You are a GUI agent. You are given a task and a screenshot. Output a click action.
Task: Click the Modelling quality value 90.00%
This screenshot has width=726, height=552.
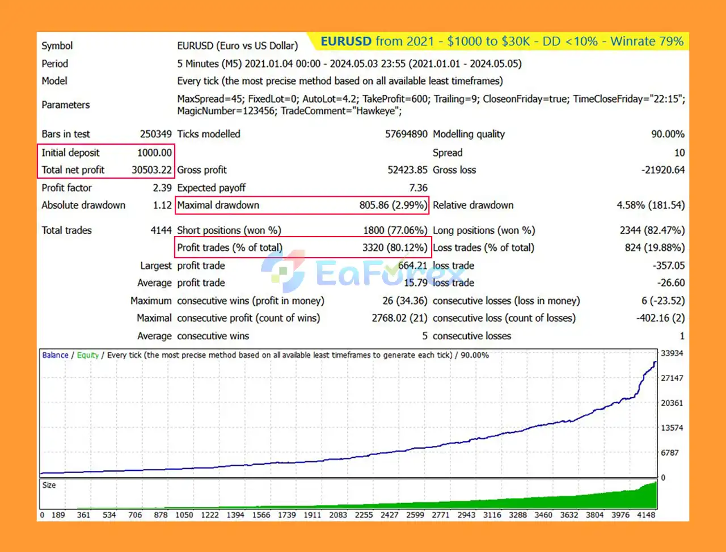tap(668, 134)
